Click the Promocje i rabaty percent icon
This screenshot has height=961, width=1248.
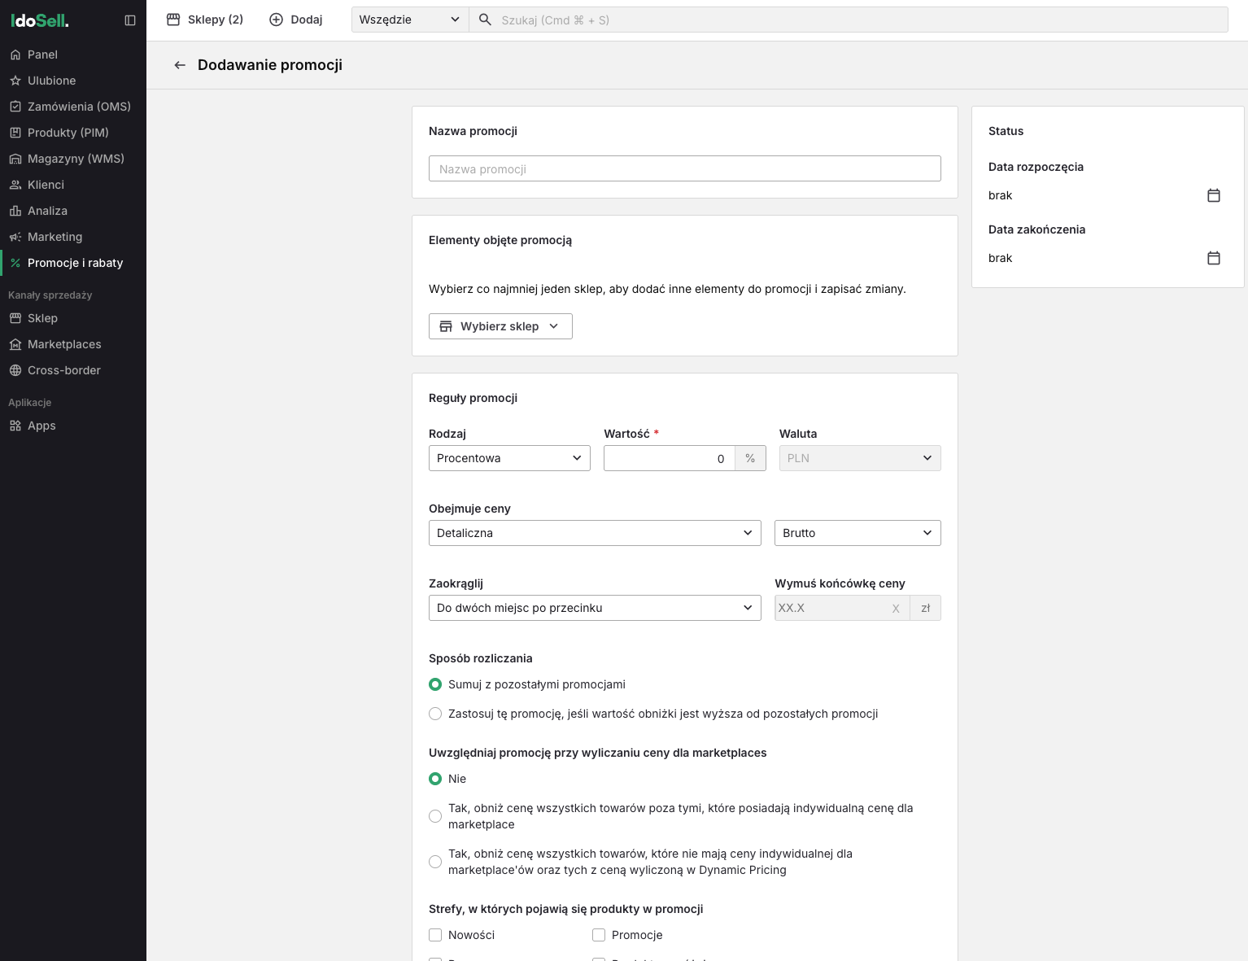pyautogui.click(x=15, y=263)
